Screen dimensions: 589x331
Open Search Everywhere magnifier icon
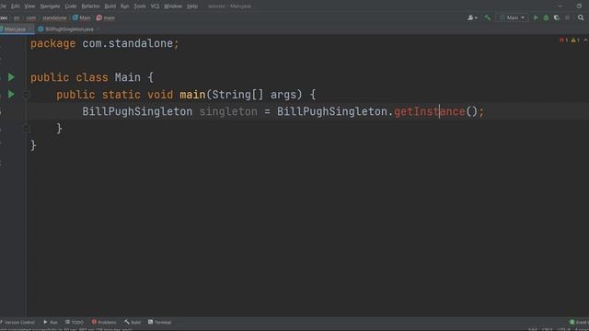[581, 17]
